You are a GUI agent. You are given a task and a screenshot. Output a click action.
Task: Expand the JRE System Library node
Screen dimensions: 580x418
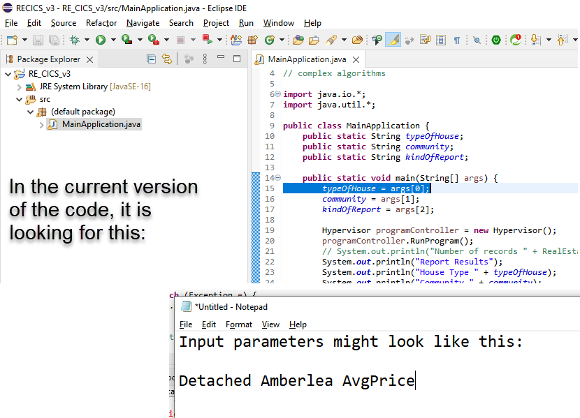[20, 87]
